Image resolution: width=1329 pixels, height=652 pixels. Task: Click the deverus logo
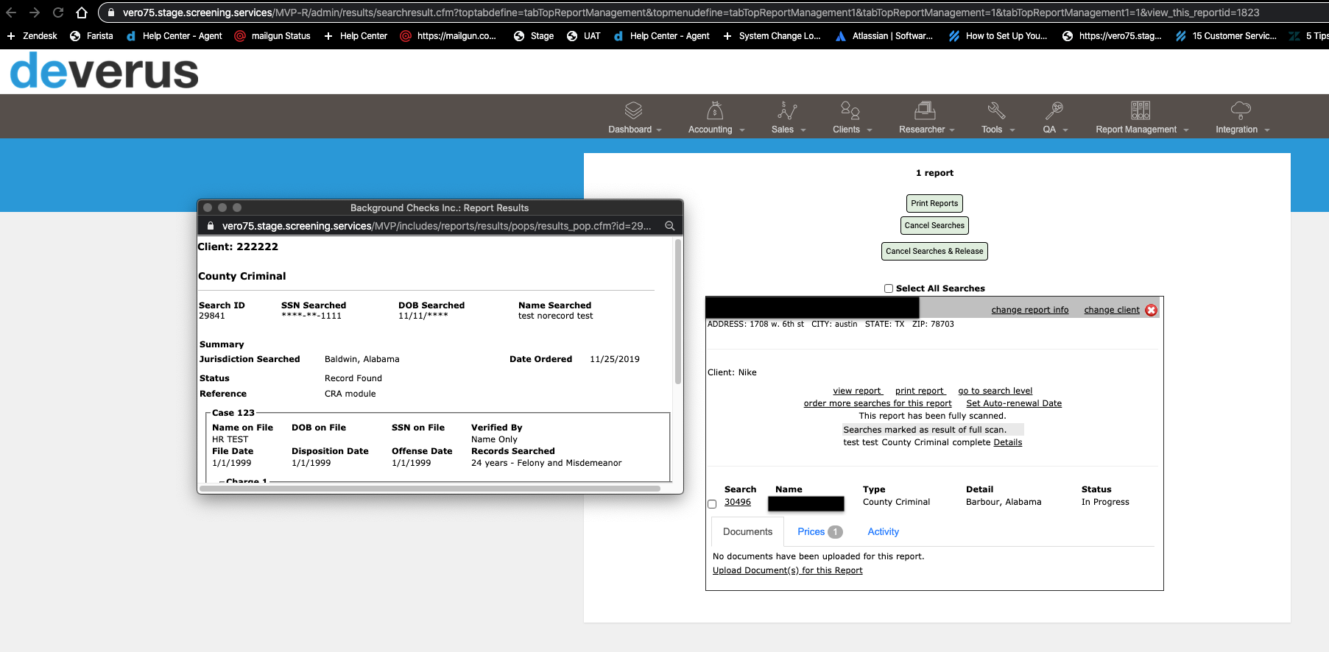pos(104,71)
